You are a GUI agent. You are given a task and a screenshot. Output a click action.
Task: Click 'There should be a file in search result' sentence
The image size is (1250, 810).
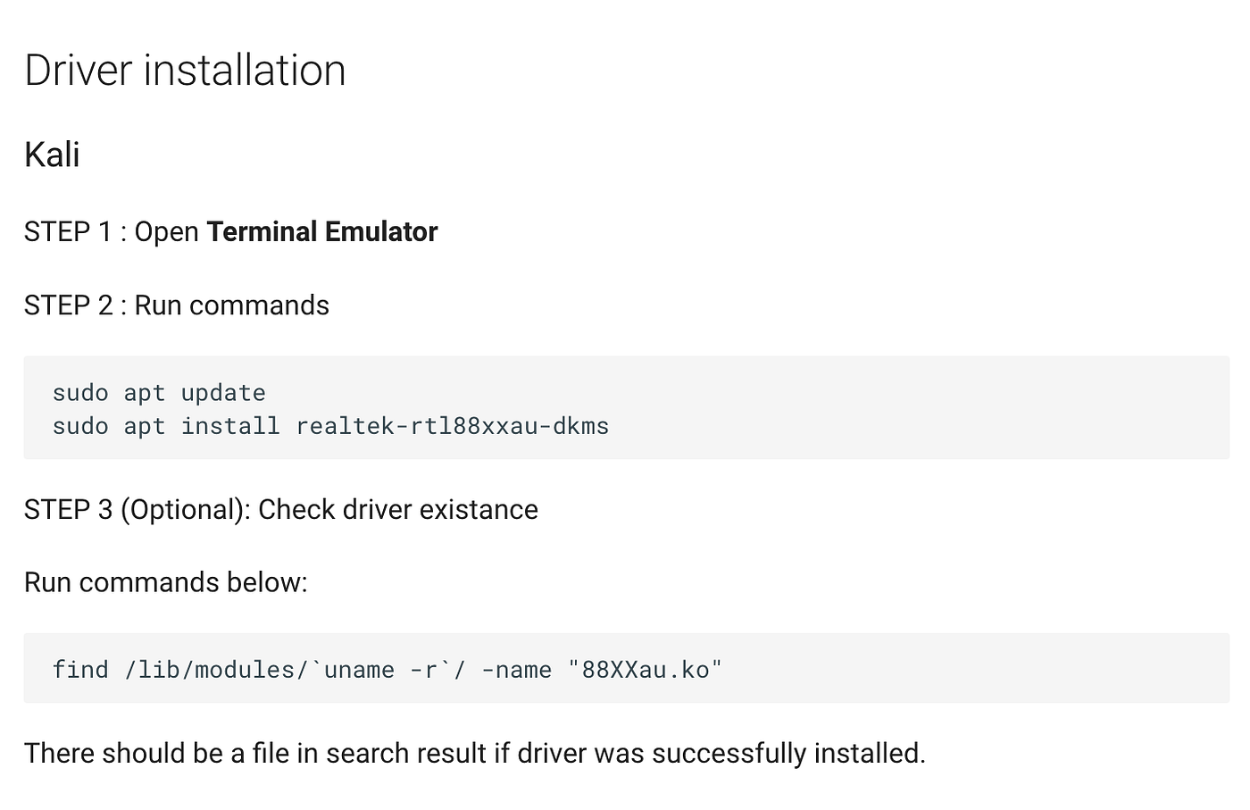tap(475, 753)
